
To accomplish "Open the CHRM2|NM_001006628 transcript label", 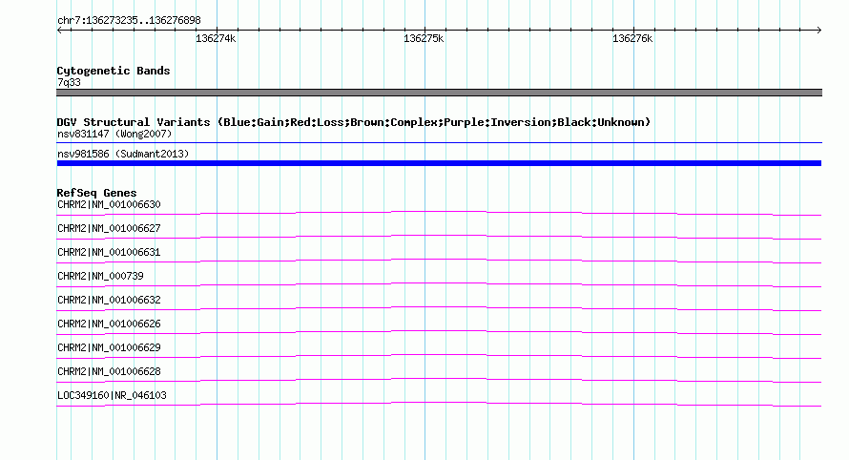I will click(109, 371).
